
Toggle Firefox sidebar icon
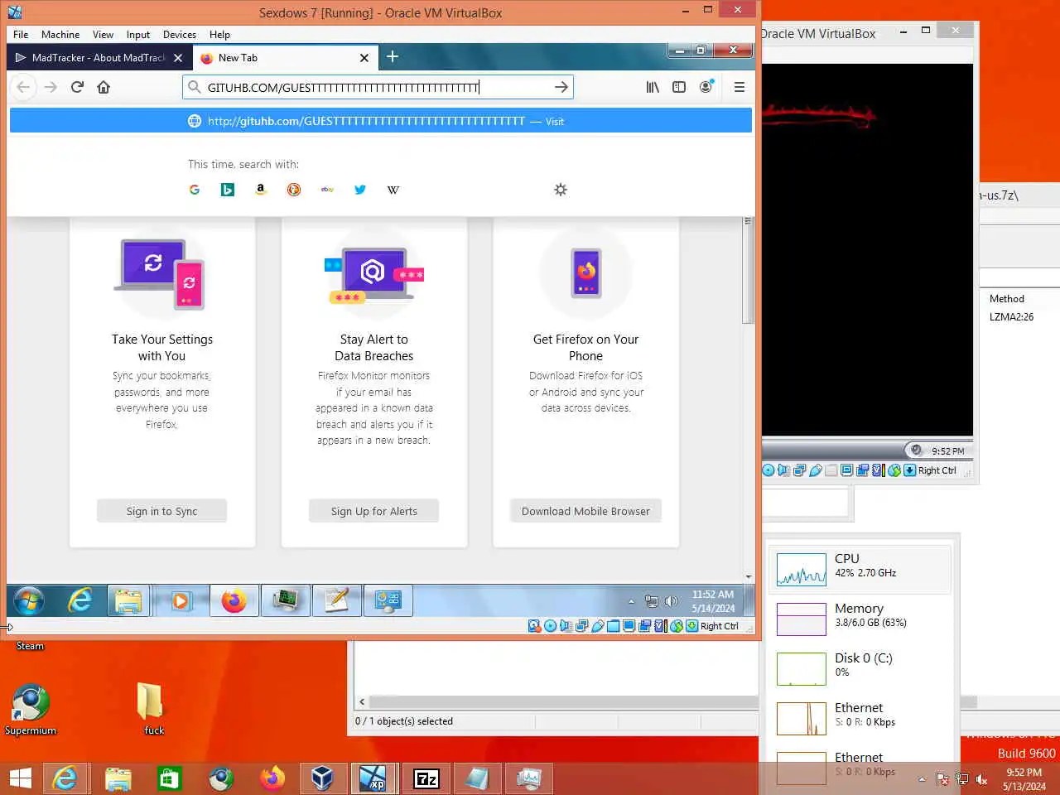point(679,87)
